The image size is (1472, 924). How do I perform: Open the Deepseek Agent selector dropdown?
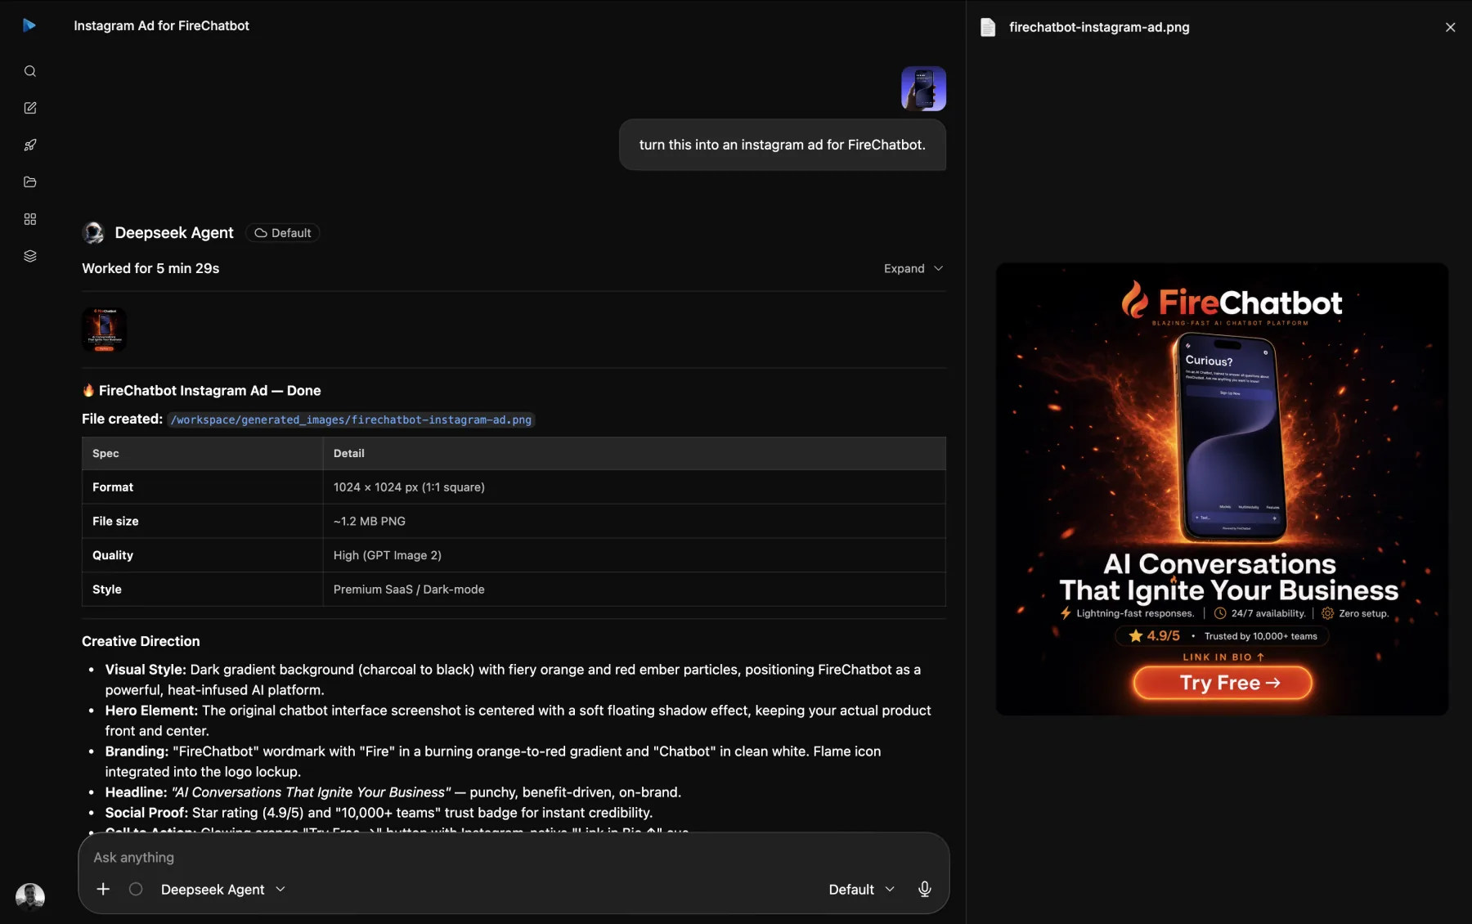point(223,889)
